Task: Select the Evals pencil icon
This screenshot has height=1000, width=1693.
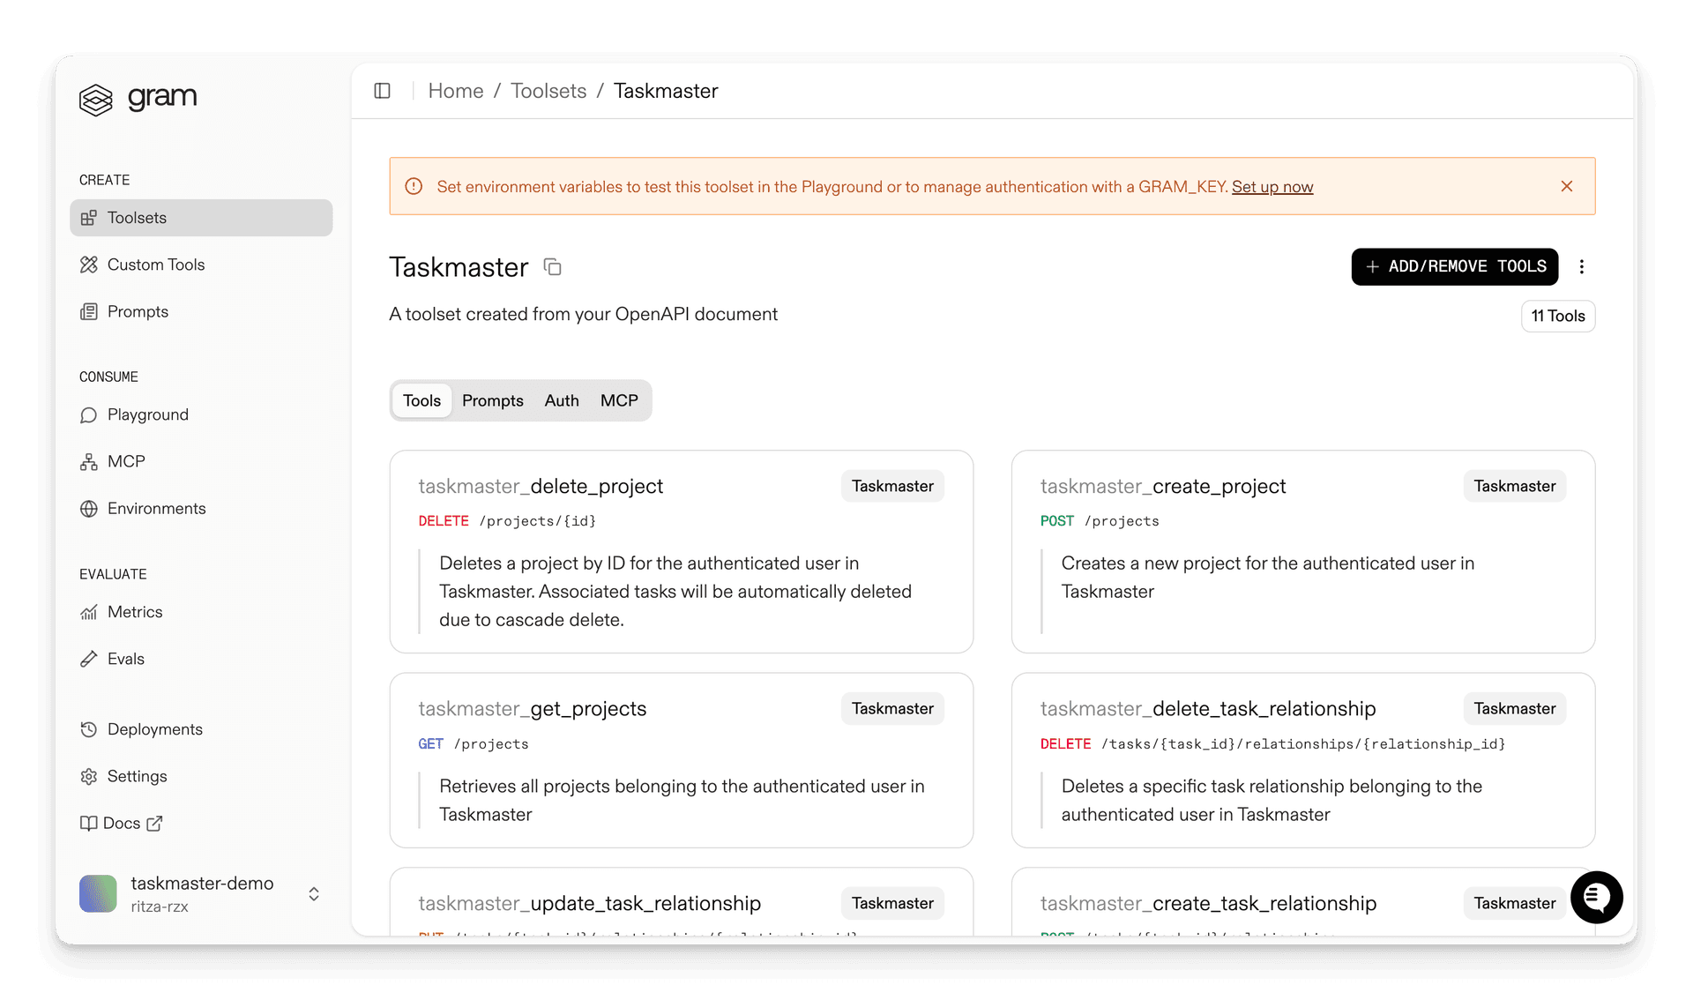Action: (x=90, y=659)
